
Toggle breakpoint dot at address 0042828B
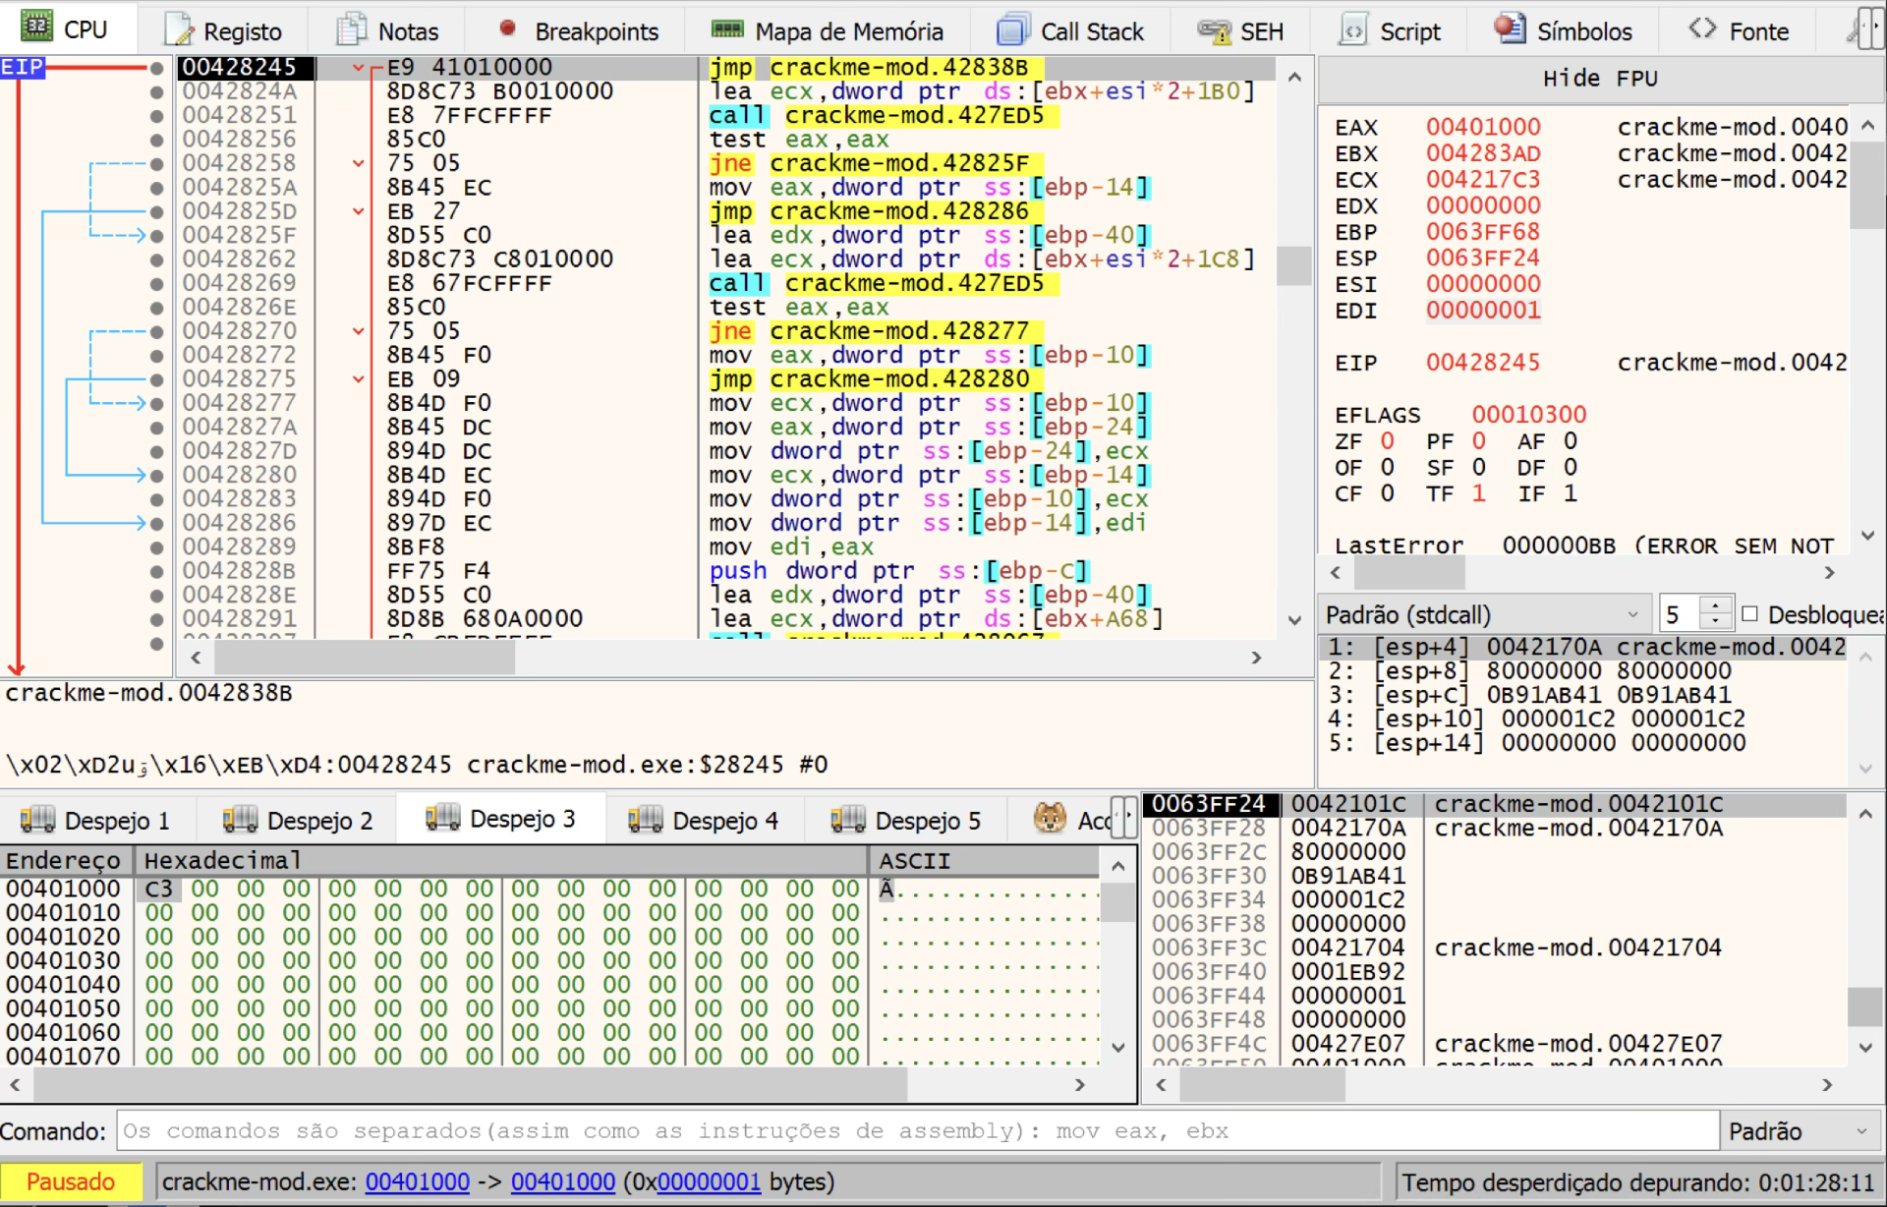[156, 571]
